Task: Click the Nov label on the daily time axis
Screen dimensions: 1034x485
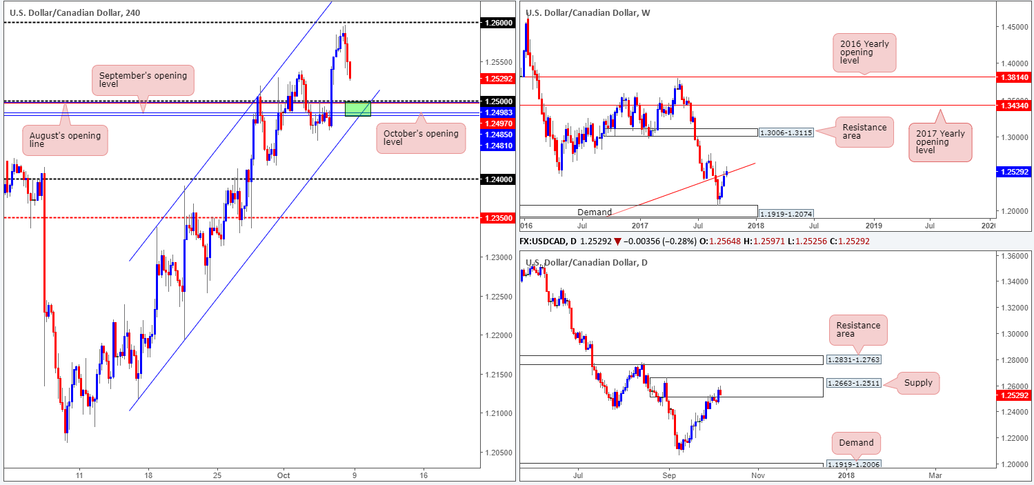Action: [757, 476]
